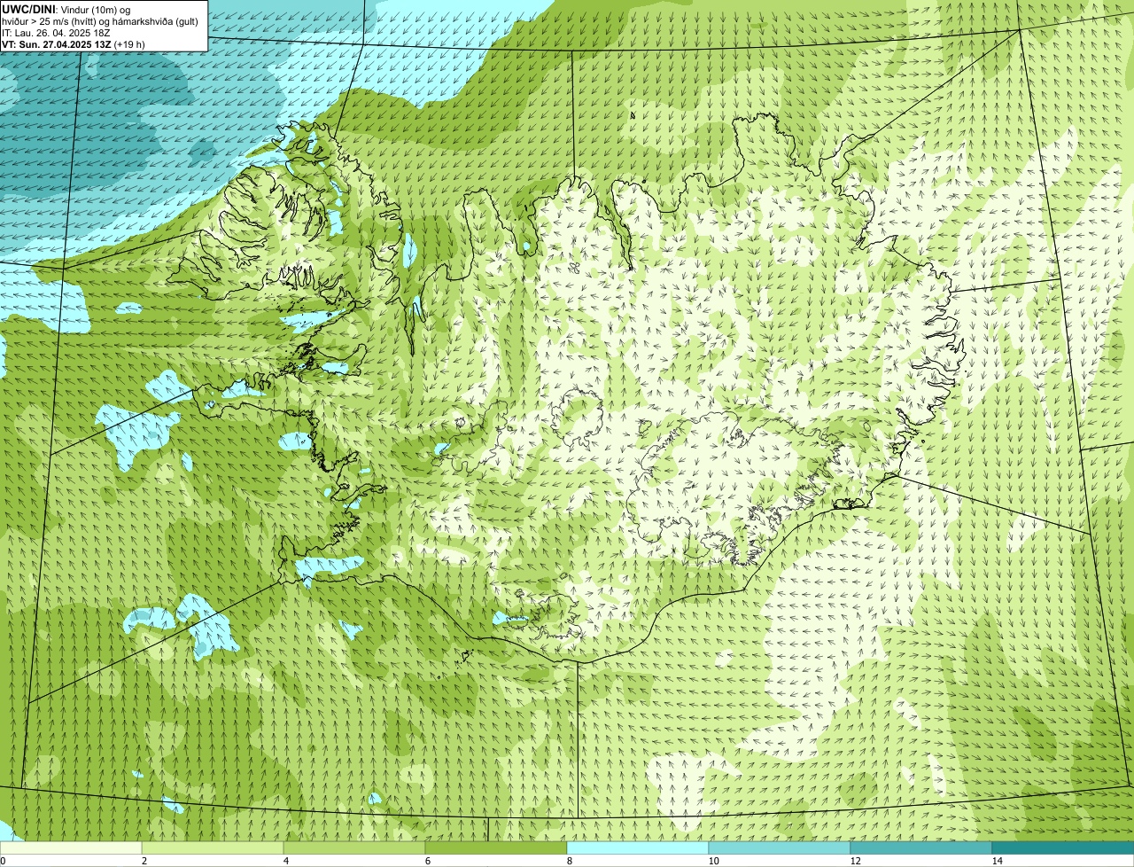Select the "VT: Sun. 27.04.2025 13Z (+19 h)" line
The height and width of the screenshot is (867, 1134).
pyautogui.click(x=74, y=44)
